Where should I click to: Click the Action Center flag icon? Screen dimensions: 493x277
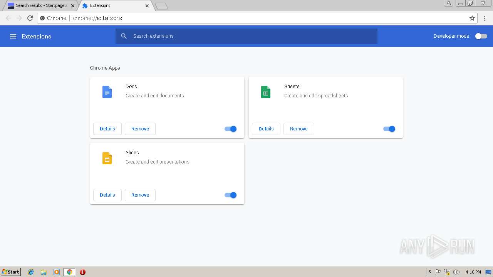click(438, 272)
